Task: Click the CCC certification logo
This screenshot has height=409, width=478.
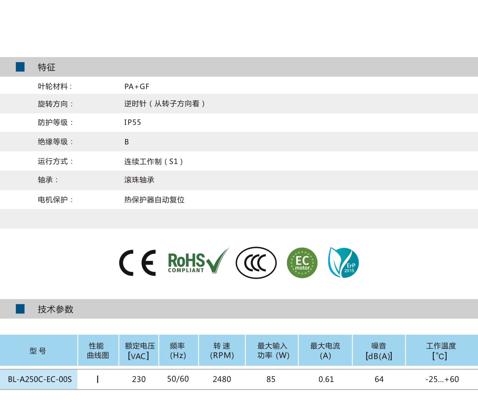Action: 256,263
